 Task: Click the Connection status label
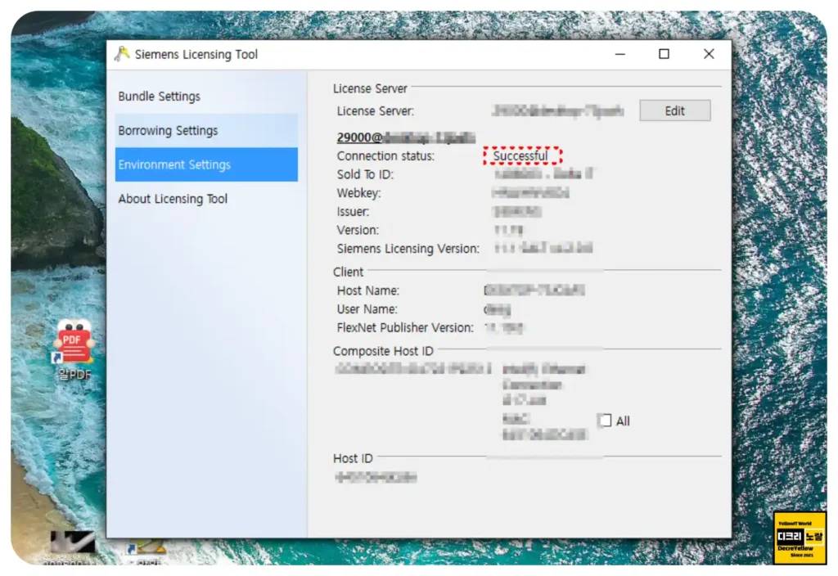pyautogui.click(x=385, y=156)
